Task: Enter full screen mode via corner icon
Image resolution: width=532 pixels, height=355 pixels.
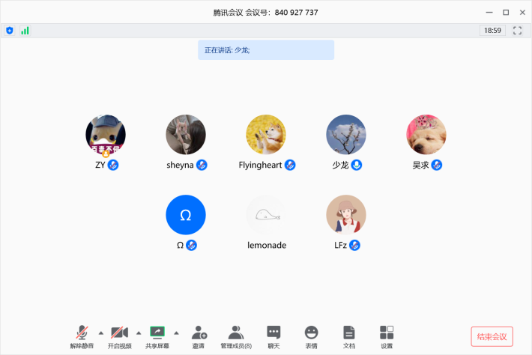Action: click(517, 31)
